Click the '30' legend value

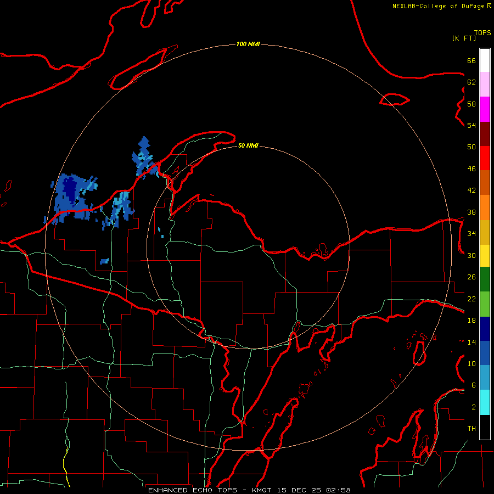pyautogui.click(x=471, y=255)
